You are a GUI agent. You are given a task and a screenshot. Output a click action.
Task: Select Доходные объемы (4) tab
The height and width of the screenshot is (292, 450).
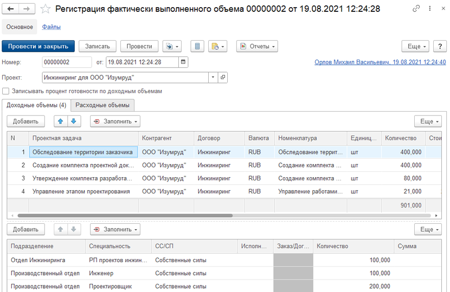[x=36, y=105]
